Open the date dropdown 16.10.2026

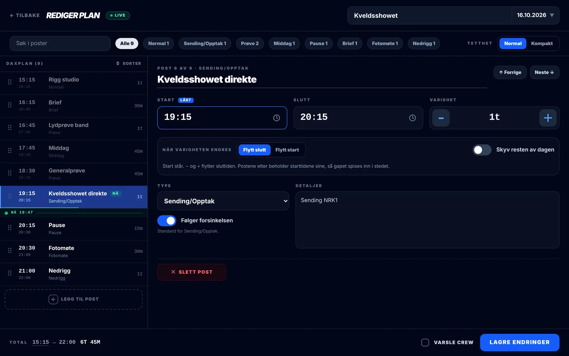click(535, 15)
